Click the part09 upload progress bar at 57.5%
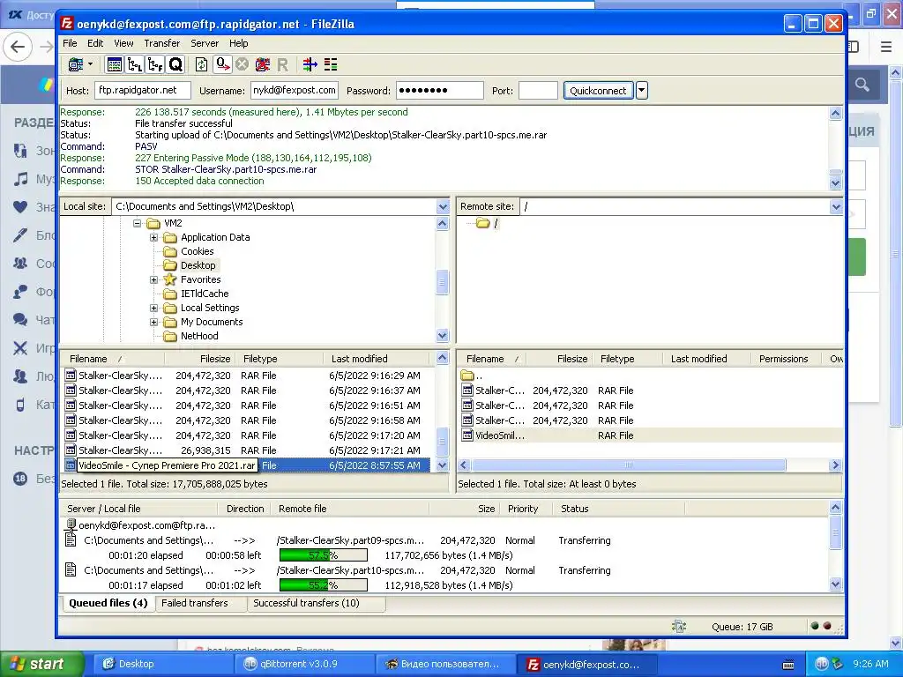Viewport: 903px width, 677px height. [323, 555]
